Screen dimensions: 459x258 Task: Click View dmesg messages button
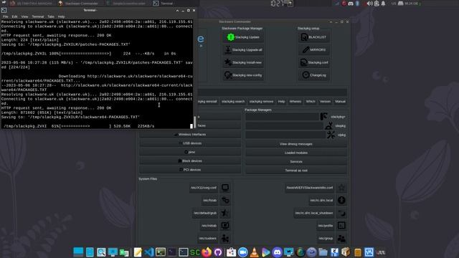pos(296,144)
